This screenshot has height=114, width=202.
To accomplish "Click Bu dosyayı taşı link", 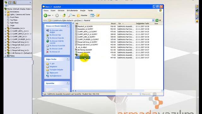I will [x=55, y=35].
